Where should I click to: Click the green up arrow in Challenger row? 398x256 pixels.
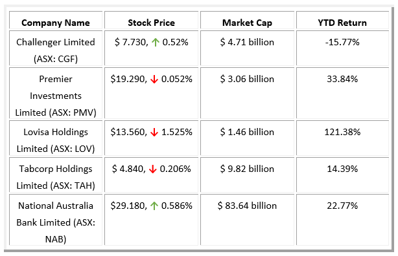click(x=155, y=42)
